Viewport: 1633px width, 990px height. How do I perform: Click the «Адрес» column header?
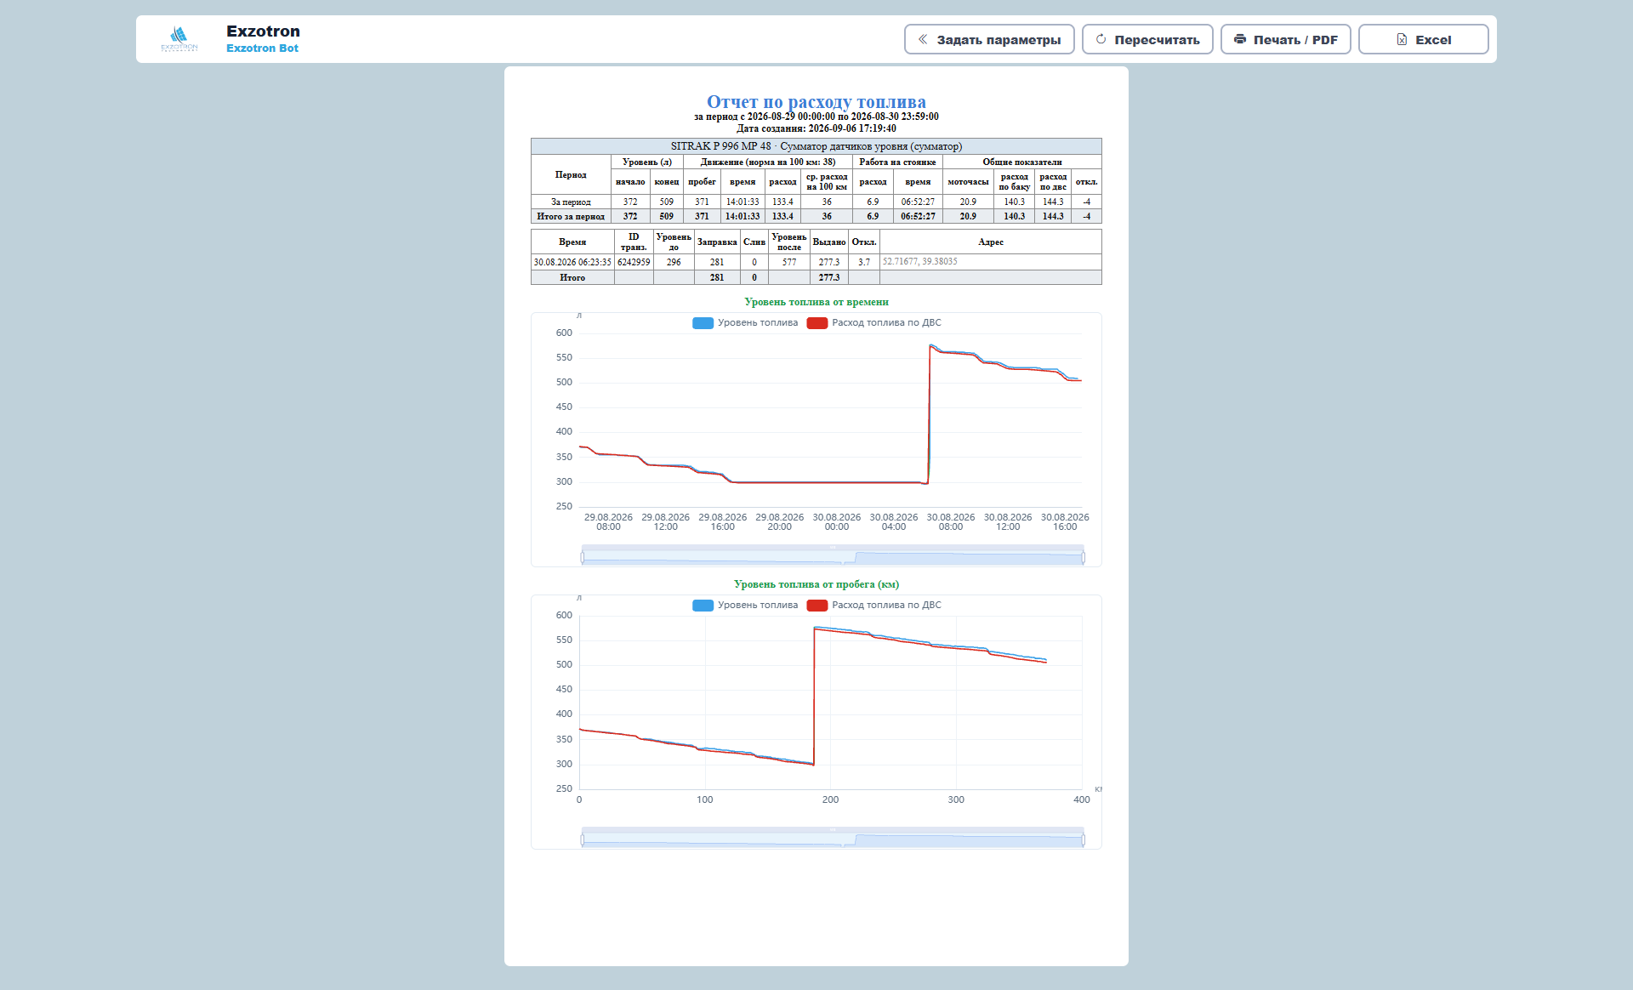tap(991, 242)
